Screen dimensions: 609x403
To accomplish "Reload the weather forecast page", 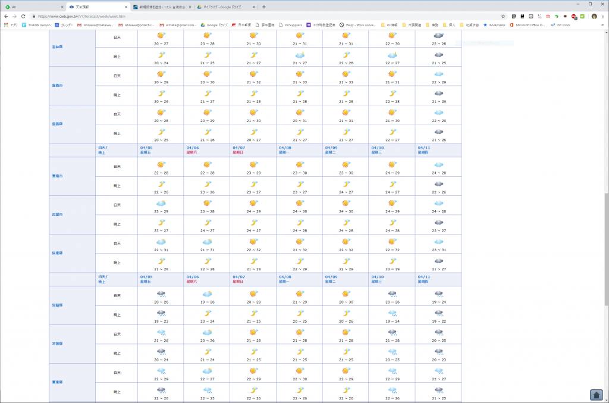I will [23, 16].
